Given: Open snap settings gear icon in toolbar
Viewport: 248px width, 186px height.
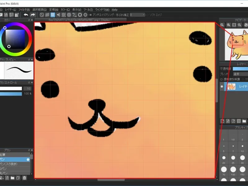Looking at the screenshot, I should 85,15.
